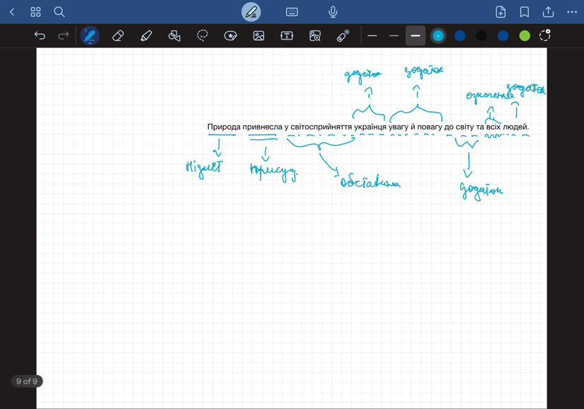Undo the last stroke

(40, 35)
